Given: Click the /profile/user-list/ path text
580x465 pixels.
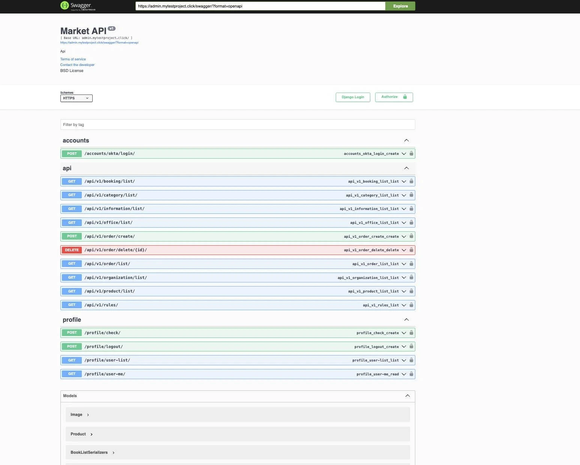Looking at the screenshot, I should (107, 360).
